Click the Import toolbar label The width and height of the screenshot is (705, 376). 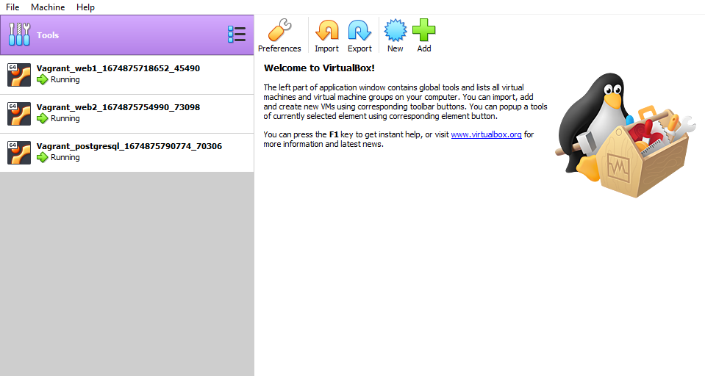326,48
